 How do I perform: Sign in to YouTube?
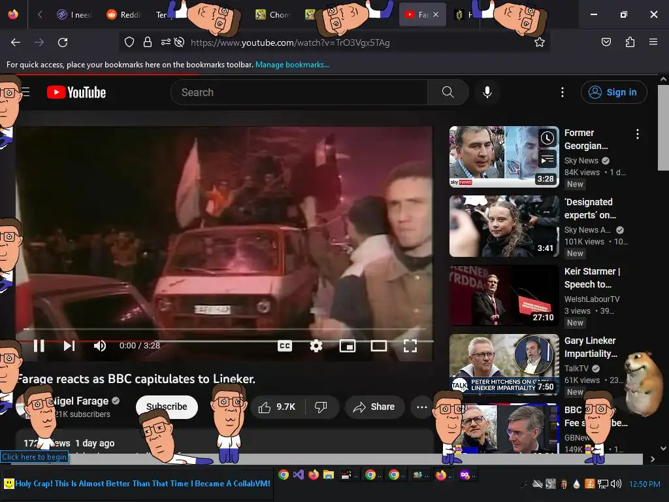pyautogui.click(x=613, y=92)
